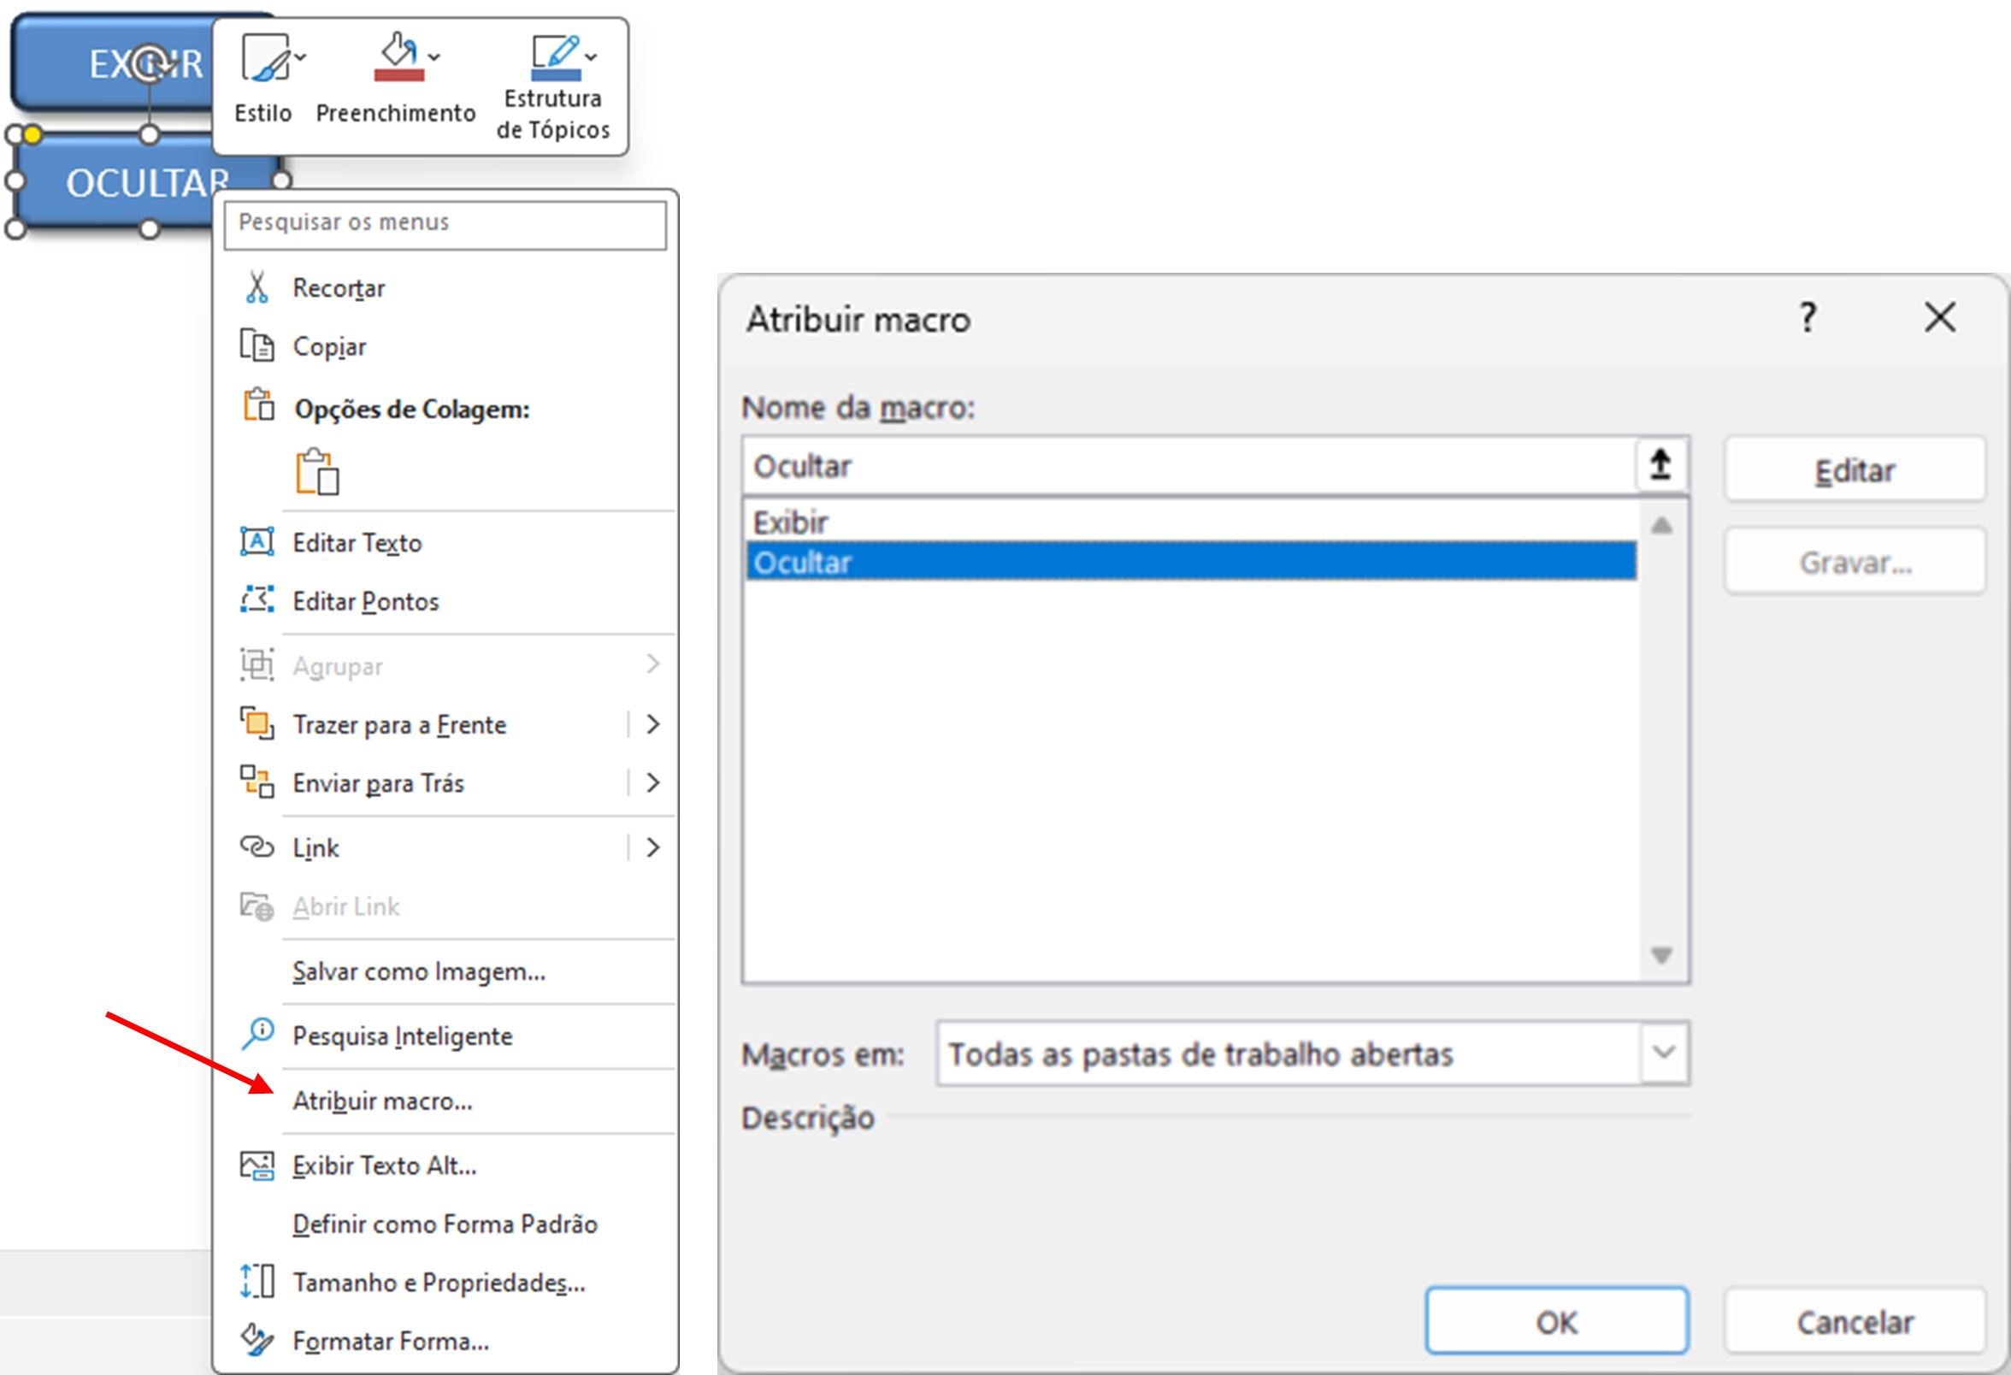
Task: Expand the Estilo dropdown arrow
Action: click(300, 57)
